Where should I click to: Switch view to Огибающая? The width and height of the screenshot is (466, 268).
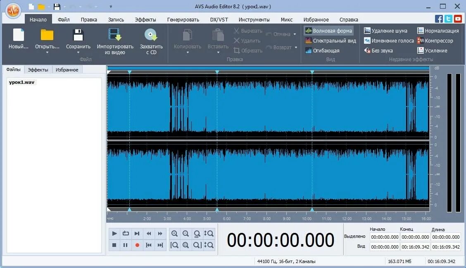pyautogui.click(x=322, y=50)
